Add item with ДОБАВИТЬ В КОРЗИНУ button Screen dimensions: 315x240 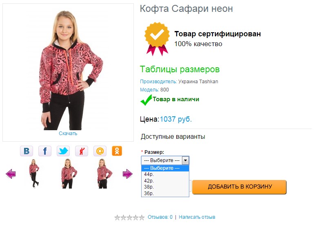click(239, 187)
